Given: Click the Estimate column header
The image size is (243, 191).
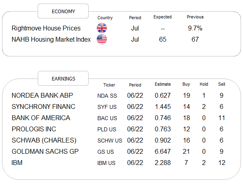Looking at the screenshot, I should [x=163, y=84].
